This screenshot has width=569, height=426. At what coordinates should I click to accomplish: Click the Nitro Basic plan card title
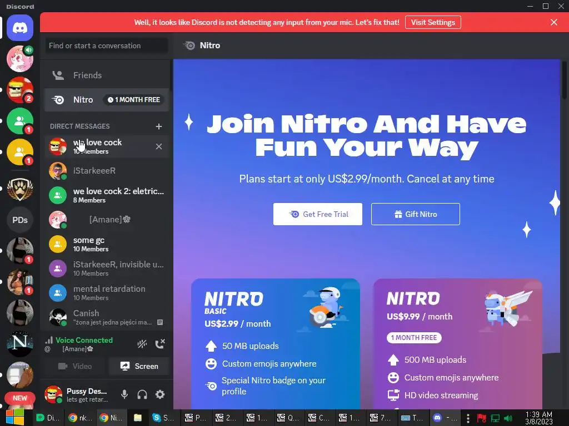coord(234,303)
